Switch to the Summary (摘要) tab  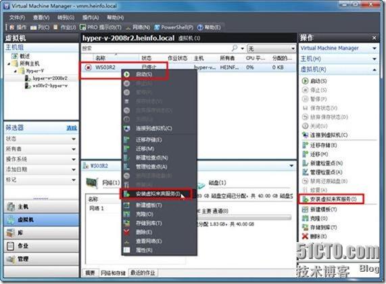90,273
